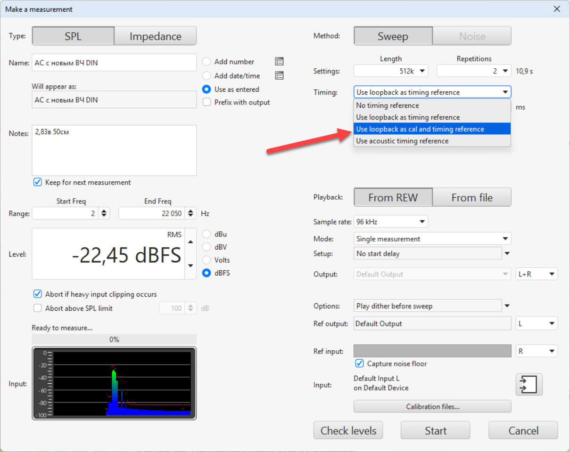Choose dBu level unit
Viewport: 570px width, 452px height.
(x=207, y=234)
